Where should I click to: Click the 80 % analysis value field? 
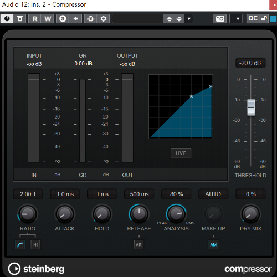tap(176, 194)
